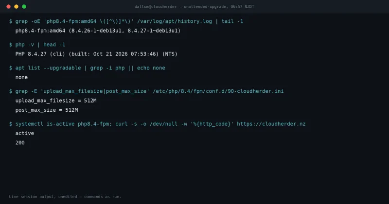Close the terminal with the red button
Image resolution: width=389 pixels, height=204 pixels.
click(x=8, y=7)
